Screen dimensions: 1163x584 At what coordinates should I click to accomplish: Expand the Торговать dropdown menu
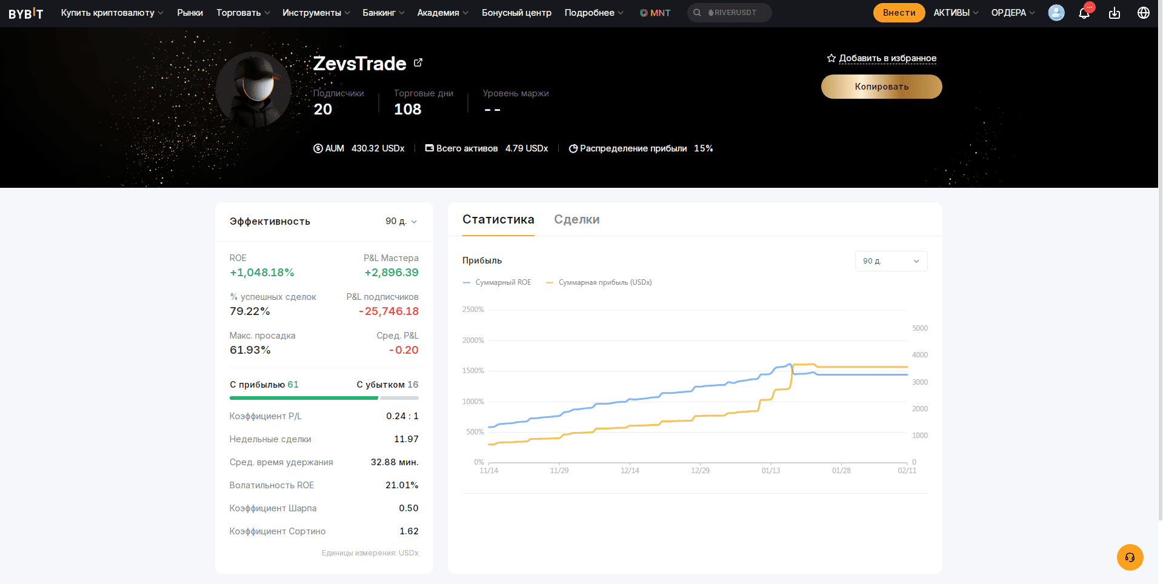click(x=243, y=13)
